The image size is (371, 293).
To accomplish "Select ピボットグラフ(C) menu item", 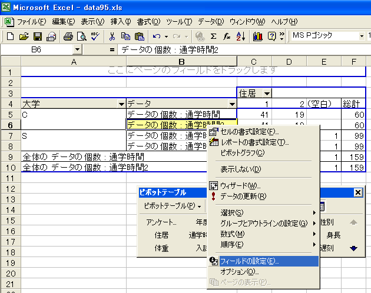I will click(264, 153).
